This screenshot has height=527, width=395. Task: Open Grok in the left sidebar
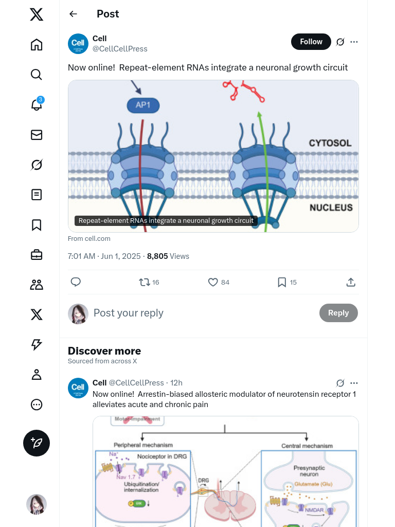(x=37, y=165)
